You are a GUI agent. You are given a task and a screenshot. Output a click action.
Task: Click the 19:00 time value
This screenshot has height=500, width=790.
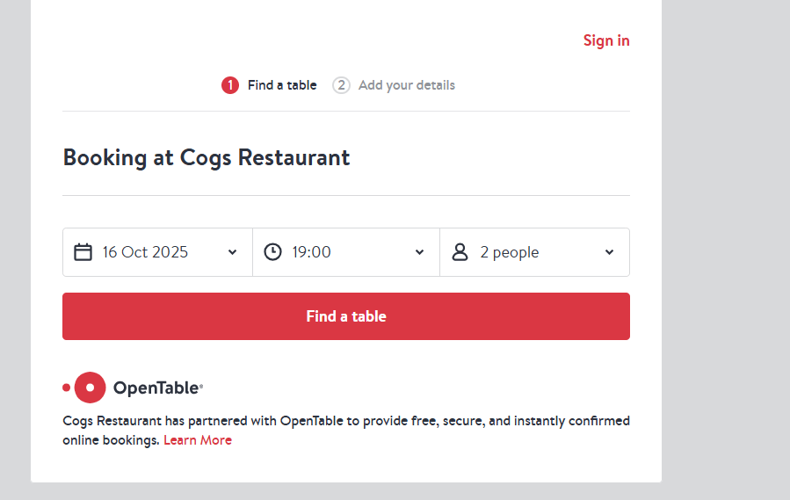tap(311, 252)
